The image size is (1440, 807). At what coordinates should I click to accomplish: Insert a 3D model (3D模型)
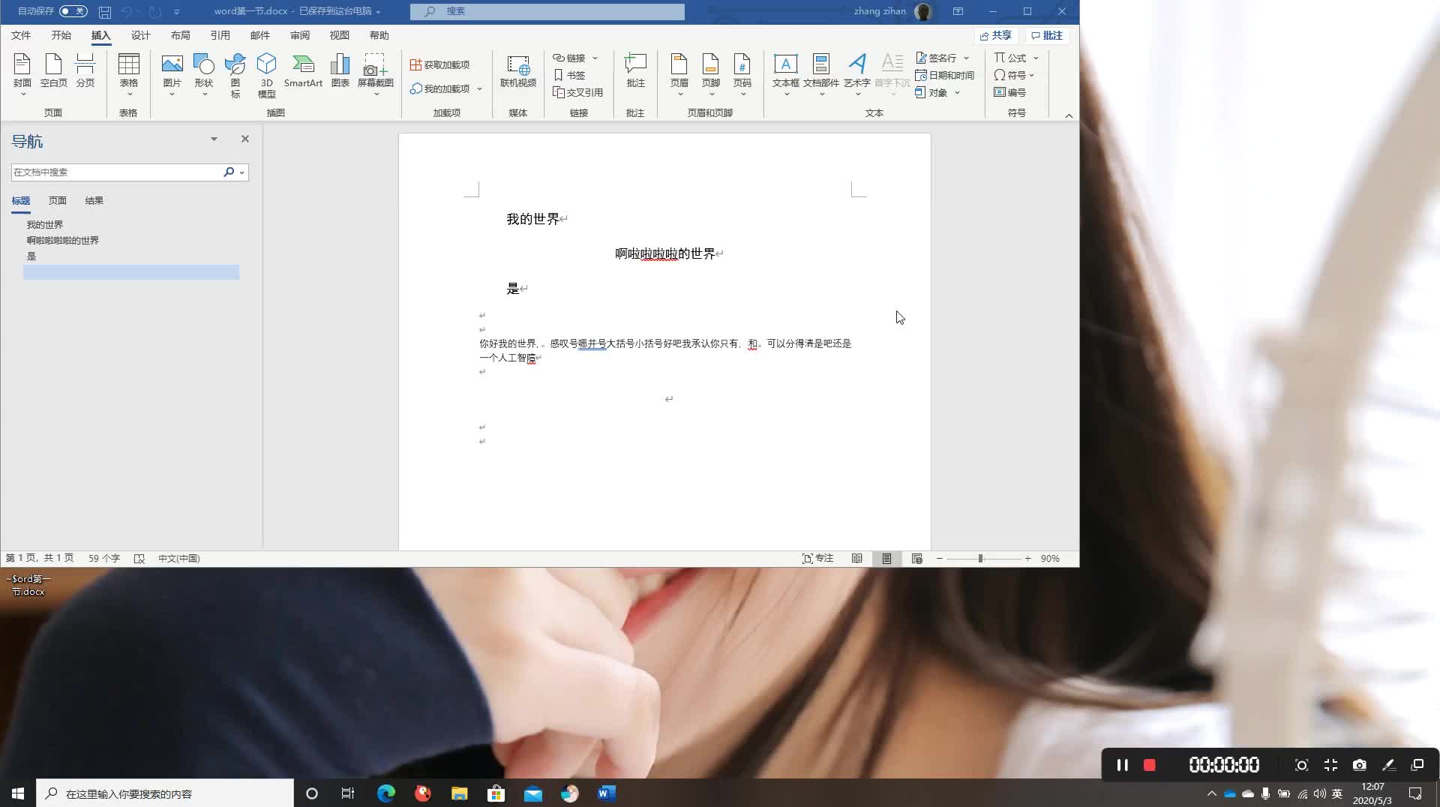(266, 75)
